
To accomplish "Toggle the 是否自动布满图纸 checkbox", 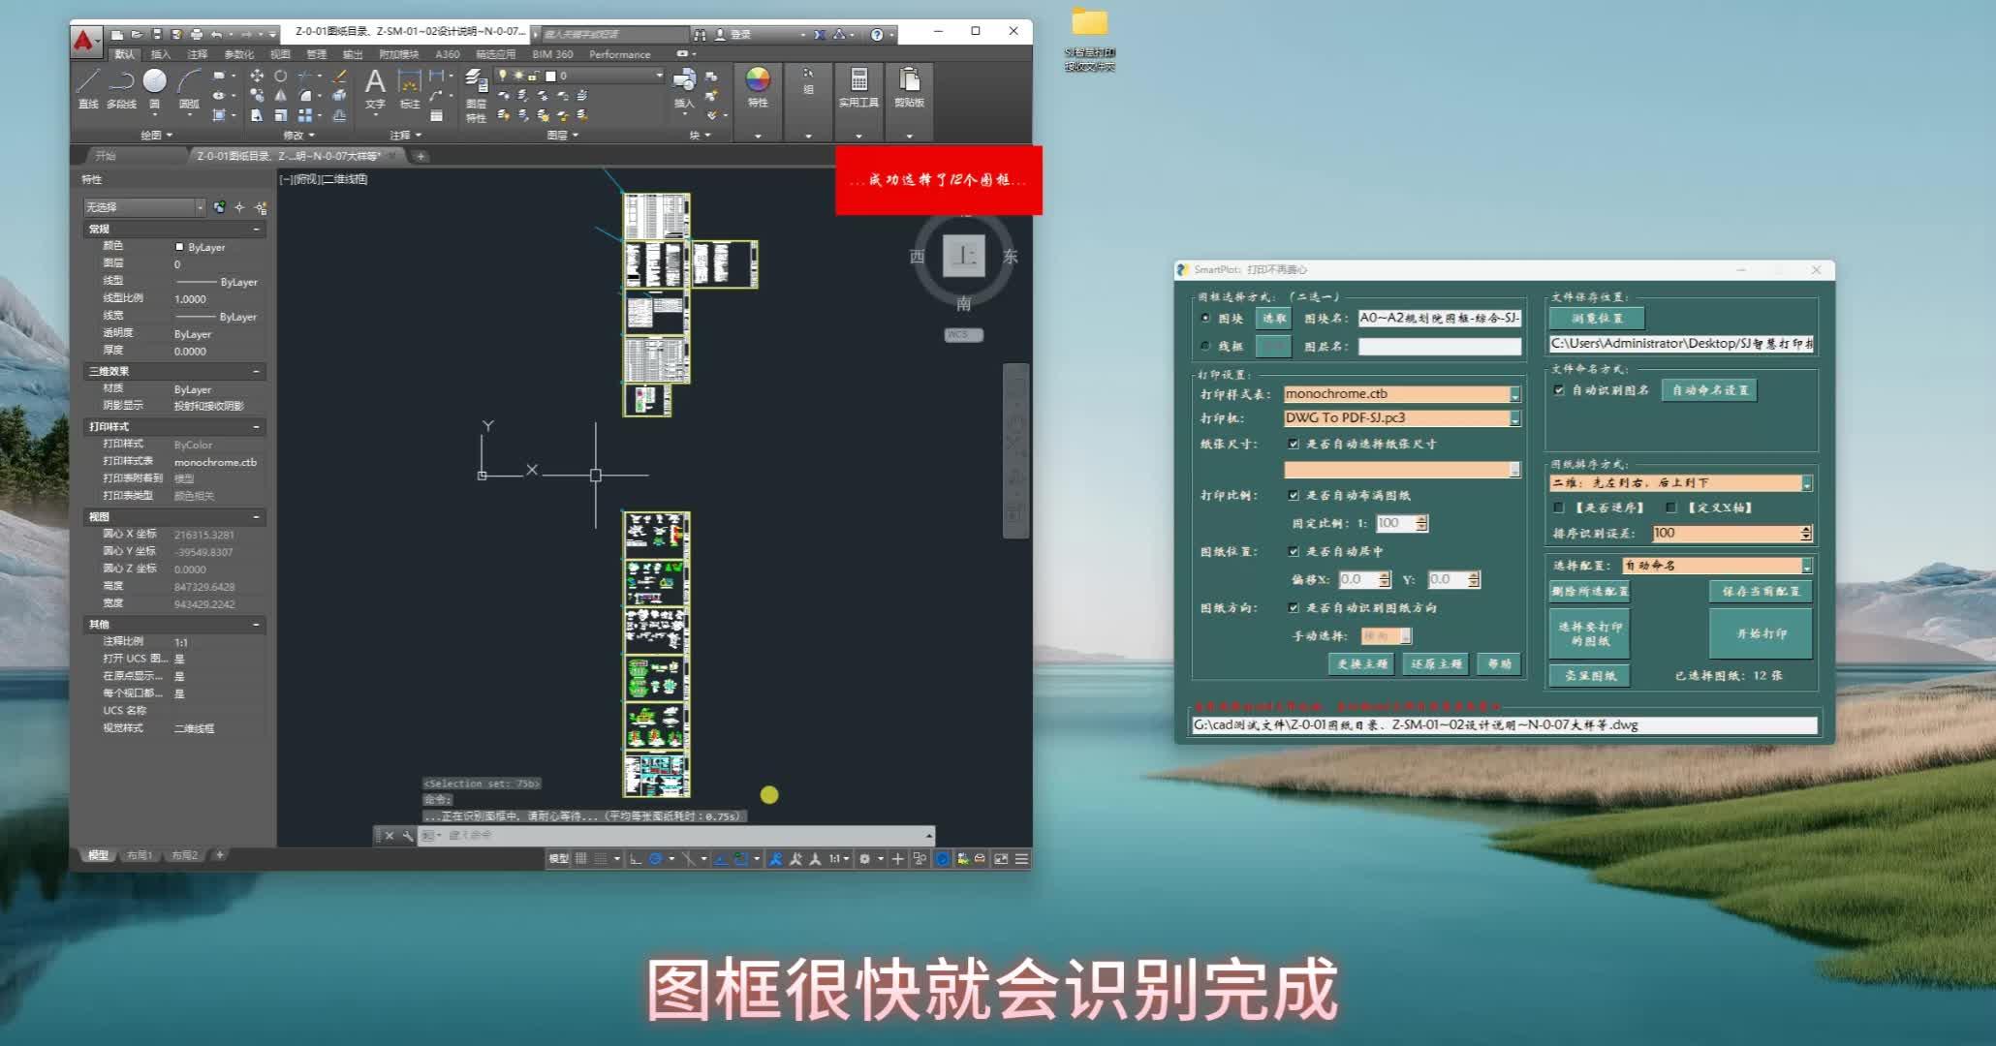I will pos(1295,495).
